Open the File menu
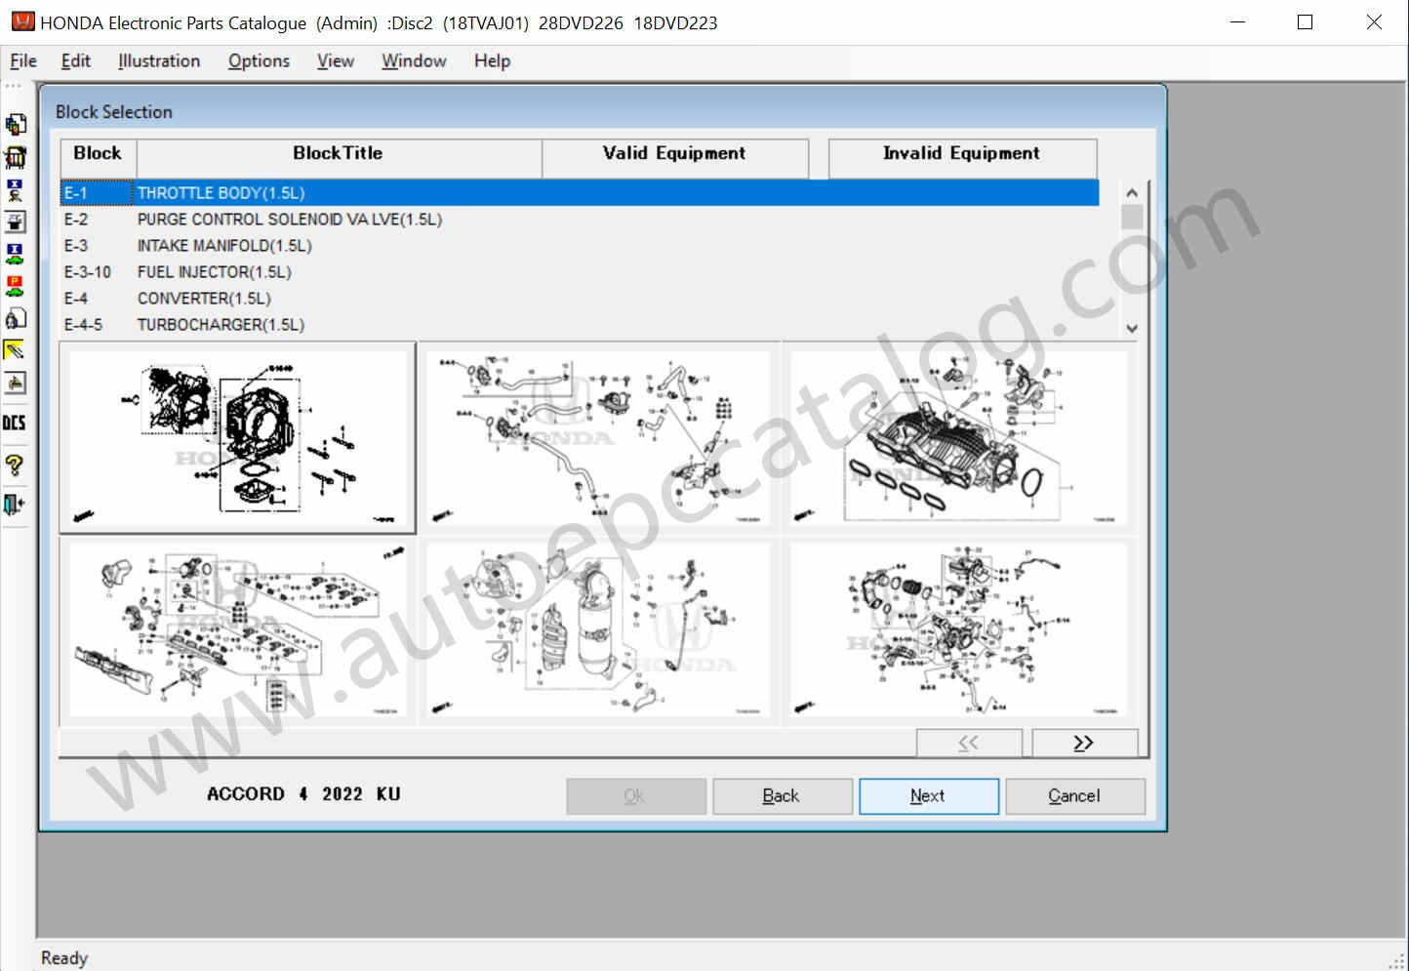 [x=23, y=61]
